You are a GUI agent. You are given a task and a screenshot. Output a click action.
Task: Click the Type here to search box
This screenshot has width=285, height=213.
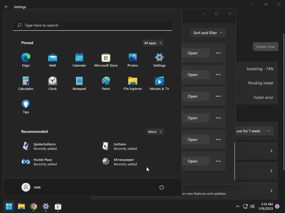click(x=93, y=25)
